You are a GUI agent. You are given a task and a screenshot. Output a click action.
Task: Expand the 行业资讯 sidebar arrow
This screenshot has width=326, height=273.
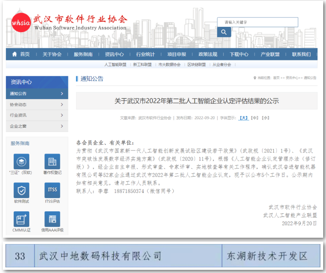[x=62, y=115]
